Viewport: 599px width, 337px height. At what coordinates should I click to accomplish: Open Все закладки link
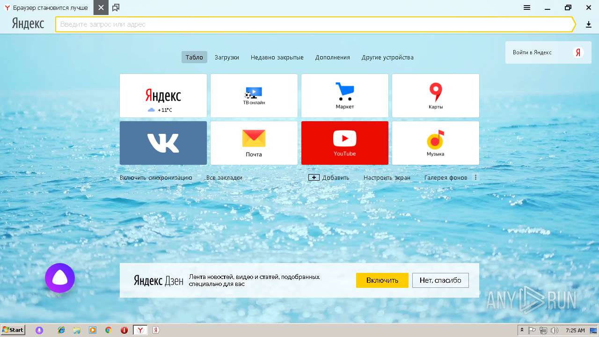[224, 177]
